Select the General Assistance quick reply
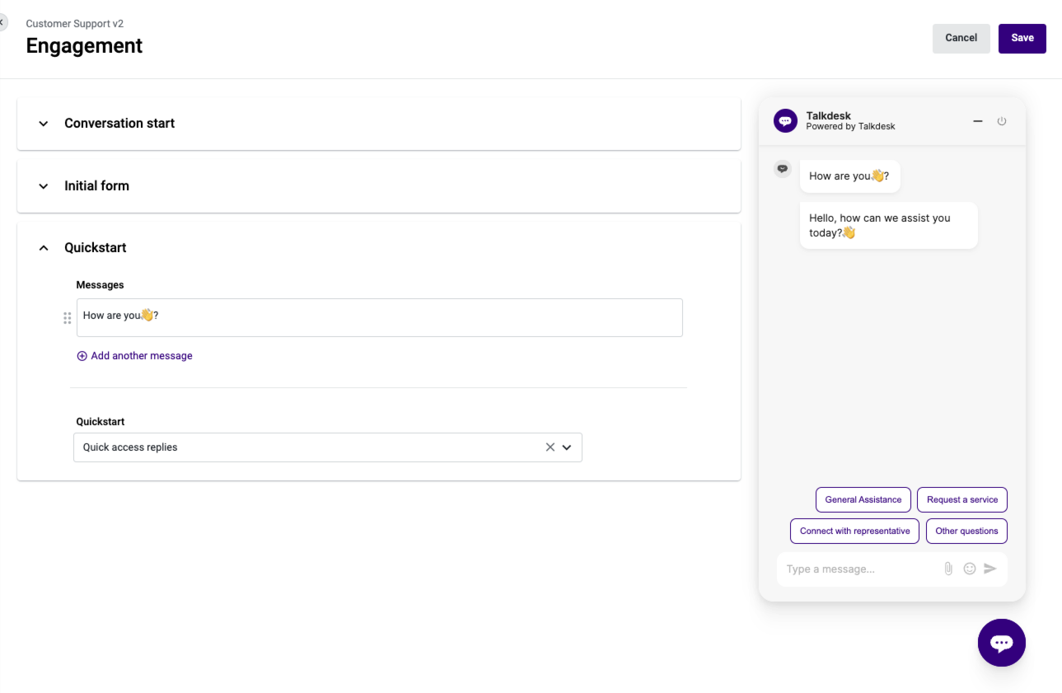The width and height of the screenshot is (1062, 693). (x=863, y=499)
